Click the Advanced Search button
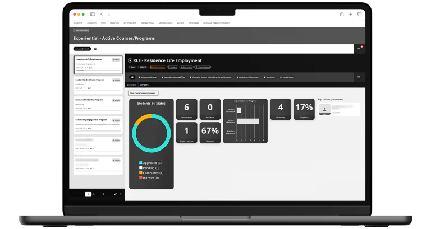Image resolution: width=431 pixels, height=229 pixels. click(82, 49)
